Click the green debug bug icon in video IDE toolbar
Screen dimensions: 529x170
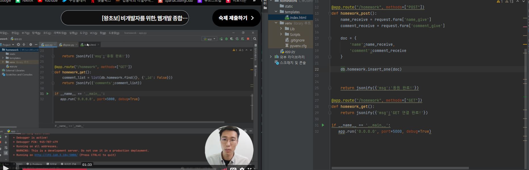[x=226, y=39]
